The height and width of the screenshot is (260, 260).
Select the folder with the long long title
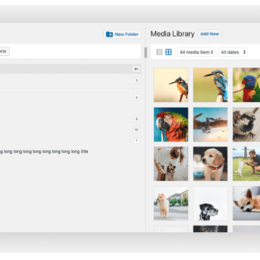pyautogui.click(x=44, y=152)
